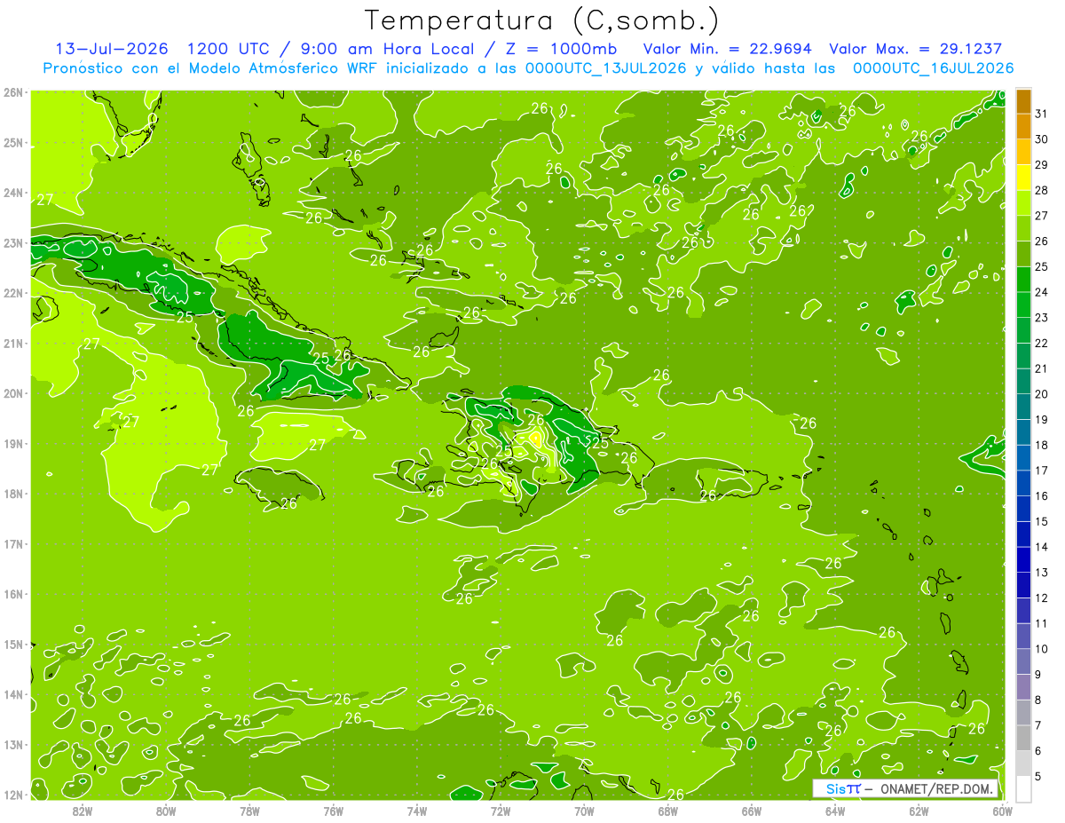Click the "60W" longitude axis label
The height and width of the screenshot is (823, 1065).
coord(1003,811)
